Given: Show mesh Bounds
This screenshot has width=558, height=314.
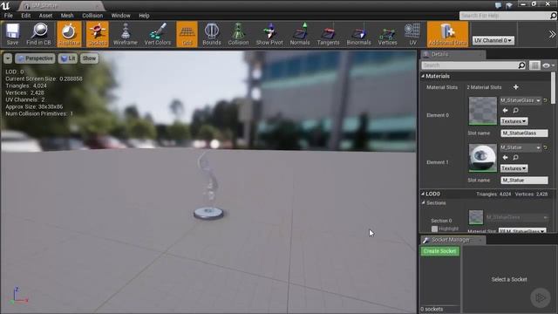Looking at the screenshot, I should [212, 34].
